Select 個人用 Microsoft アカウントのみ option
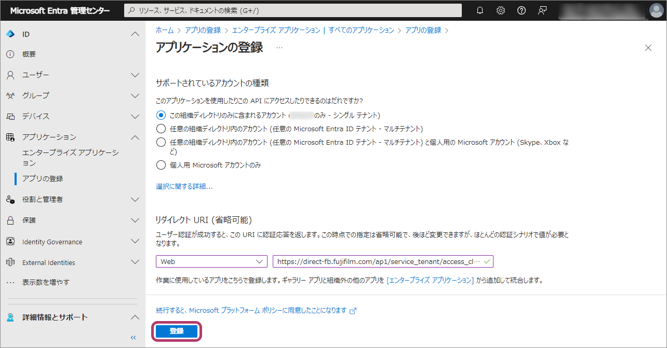The image size is (667, 348). tap(161, 165)
